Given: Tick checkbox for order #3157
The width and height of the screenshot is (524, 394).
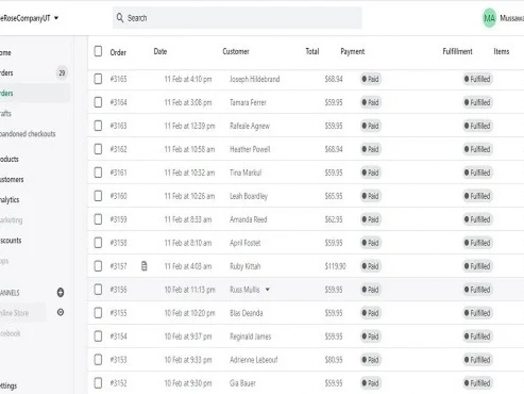Looking at the screenshot, I should tap(98, 266).
